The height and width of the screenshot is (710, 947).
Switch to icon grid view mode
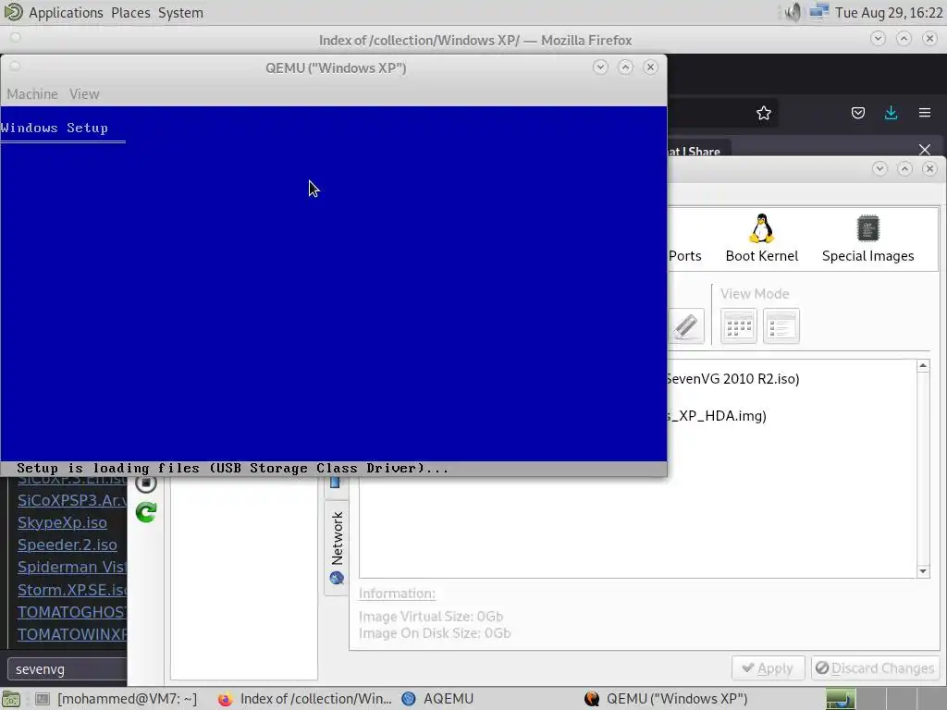pos(739,326)
